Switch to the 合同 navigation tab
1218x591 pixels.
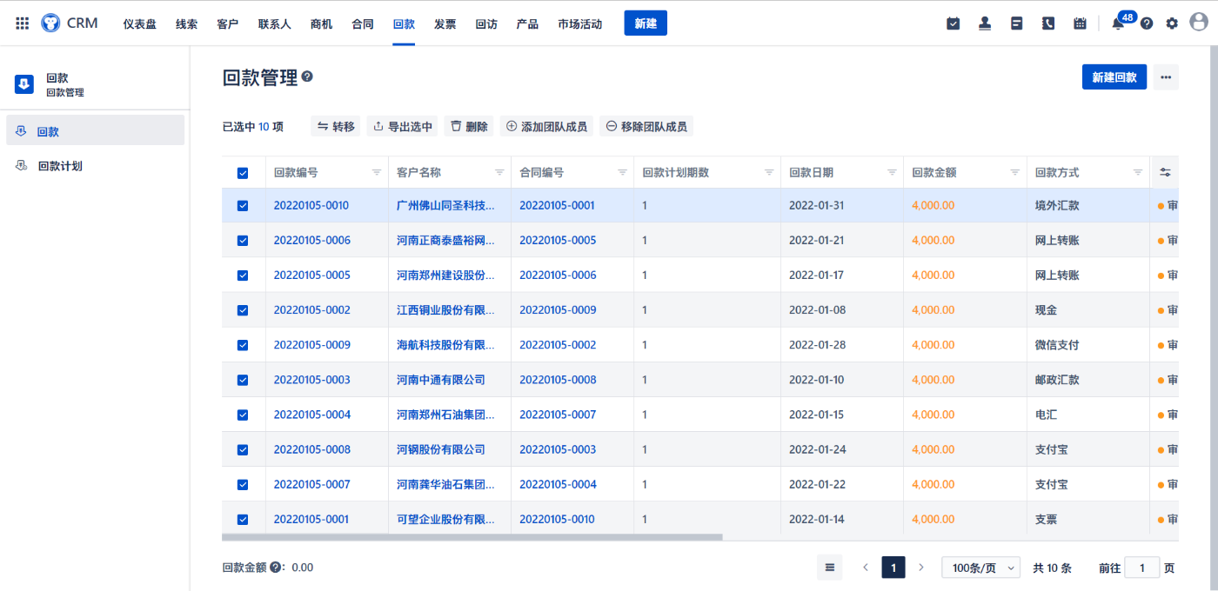(363, 24)
